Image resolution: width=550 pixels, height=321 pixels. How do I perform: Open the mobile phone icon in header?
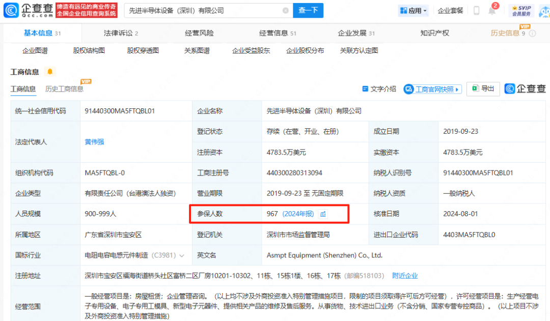point(476,11)
